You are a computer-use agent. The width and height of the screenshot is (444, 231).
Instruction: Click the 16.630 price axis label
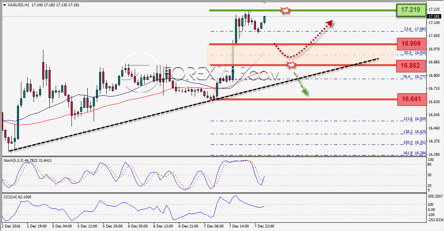pyautogui.click(x=434, y=102)
